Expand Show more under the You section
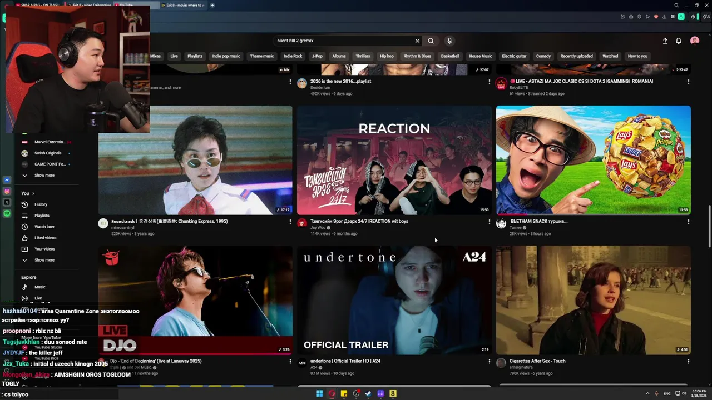712x400 pixels. click(x=44, y=260)
